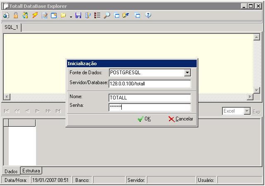Click the lightning bolt execute icon

[x=35, y=15]
